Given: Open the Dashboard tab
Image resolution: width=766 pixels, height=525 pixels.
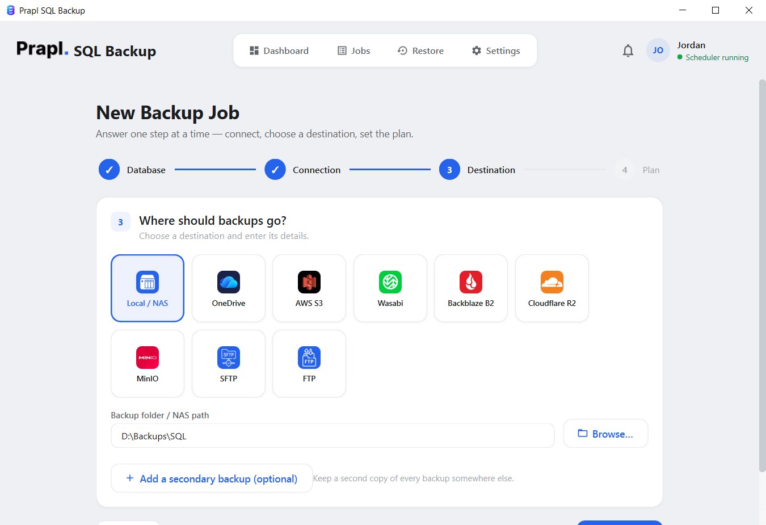Looking at the screenshot, I should (x=279, y=51).
